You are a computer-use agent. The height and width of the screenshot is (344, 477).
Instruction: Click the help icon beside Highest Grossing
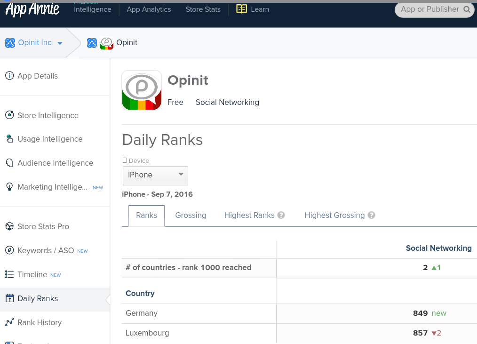pyautogui.click(x=371, y=216)
